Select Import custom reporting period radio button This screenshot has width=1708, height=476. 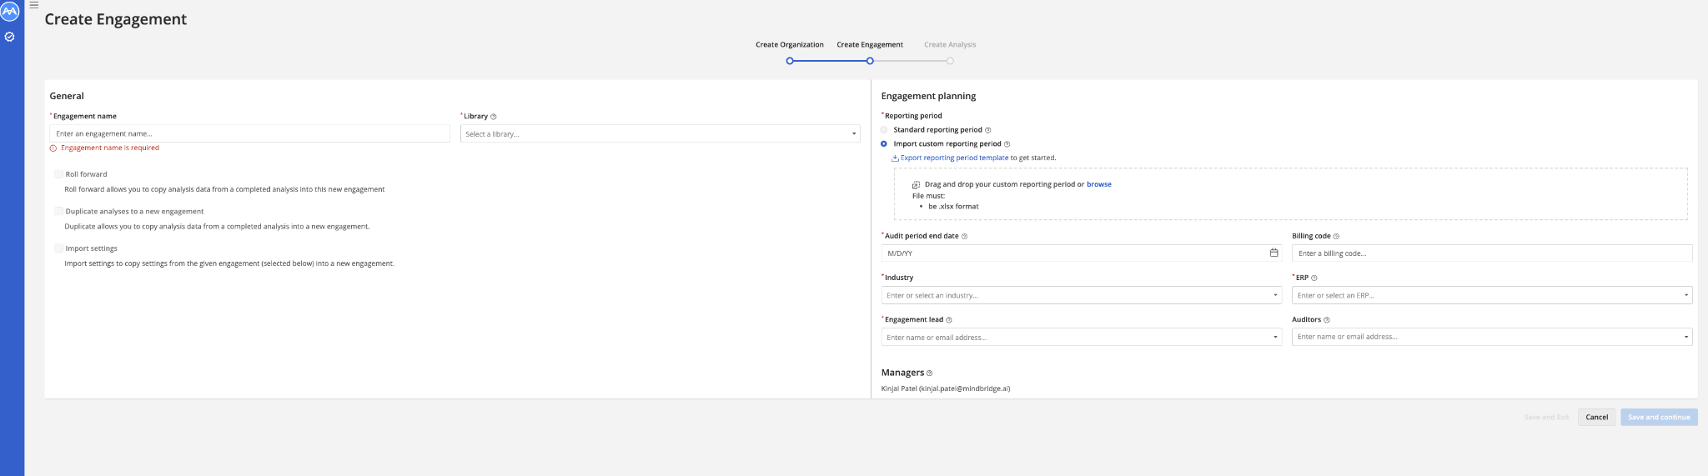click(885, 144)
